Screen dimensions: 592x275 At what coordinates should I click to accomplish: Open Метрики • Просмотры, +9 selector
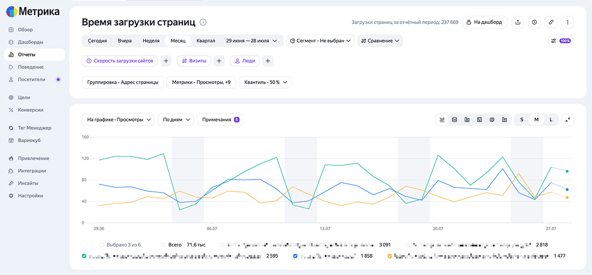click(x=201, y=83)
